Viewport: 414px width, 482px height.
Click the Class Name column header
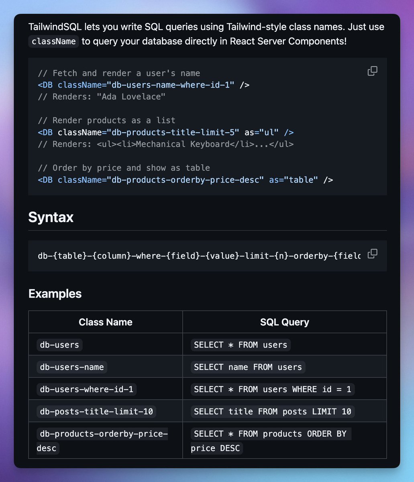[x=106, y=322]
